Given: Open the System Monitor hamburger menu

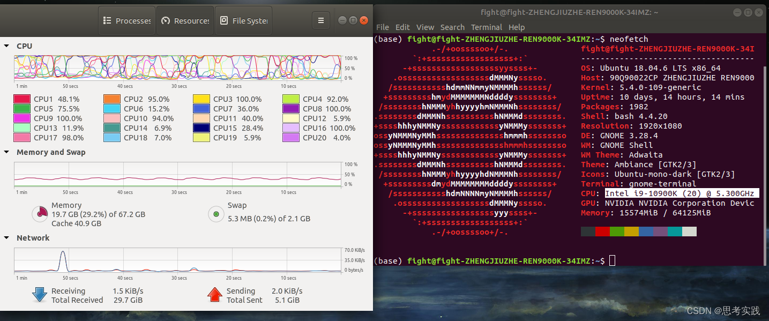Looking at the screenshot, I should click(x=320, y=20).
